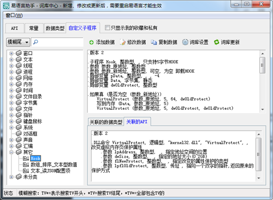Click the 添加数据 green plus icon

click(91, 43)
